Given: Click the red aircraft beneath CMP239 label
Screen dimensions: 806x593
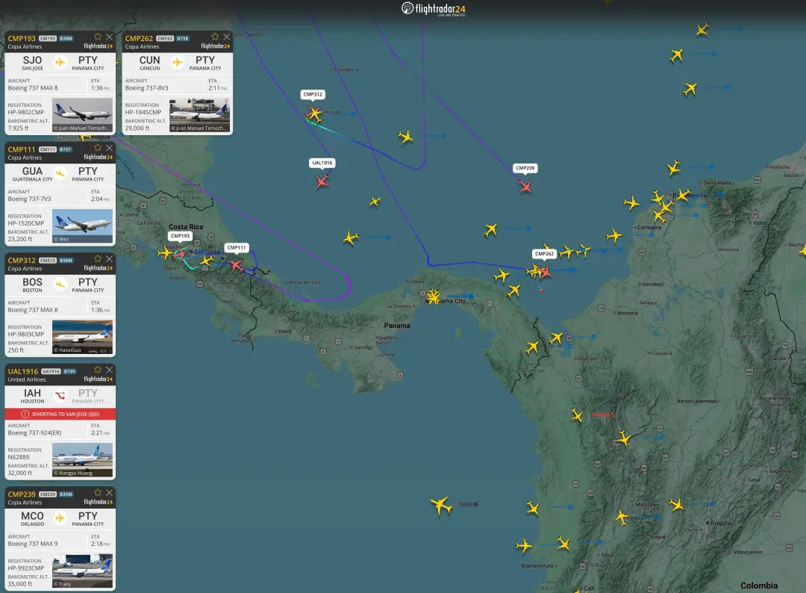Looking at the screenshot, I should (525, 186).
